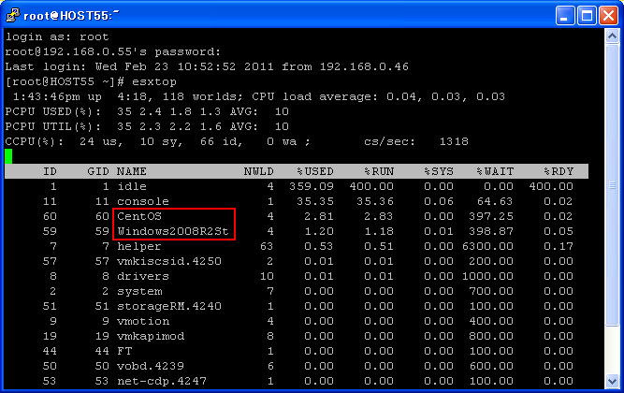Click the 397.25 %WAIT value for CentOS

pyautogui.click(x=491, y=216)
